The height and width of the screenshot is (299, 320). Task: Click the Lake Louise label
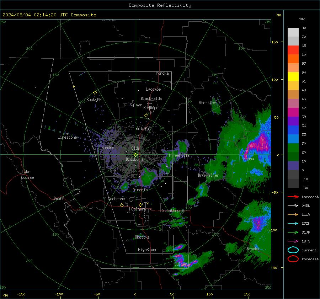point(27,175)
